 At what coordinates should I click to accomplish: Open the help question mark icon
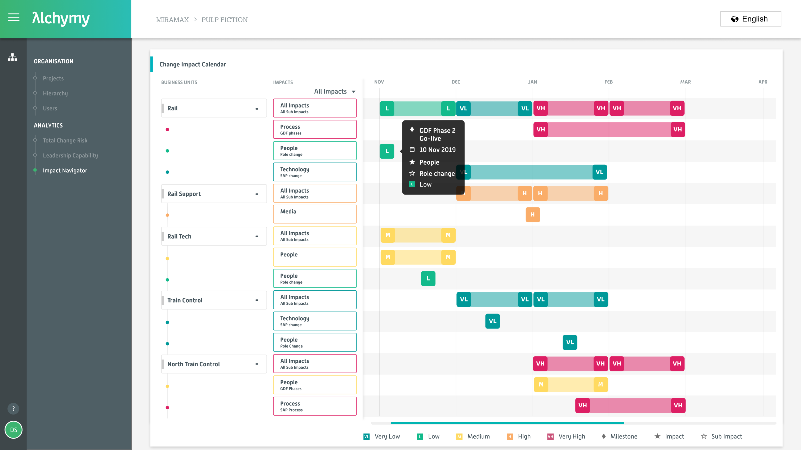pyautogui.click(x=13, y=408)
